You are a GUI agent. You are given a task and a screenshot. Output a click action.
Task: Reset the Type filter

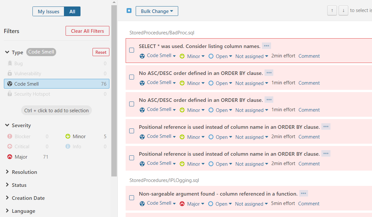pos(101,52)
